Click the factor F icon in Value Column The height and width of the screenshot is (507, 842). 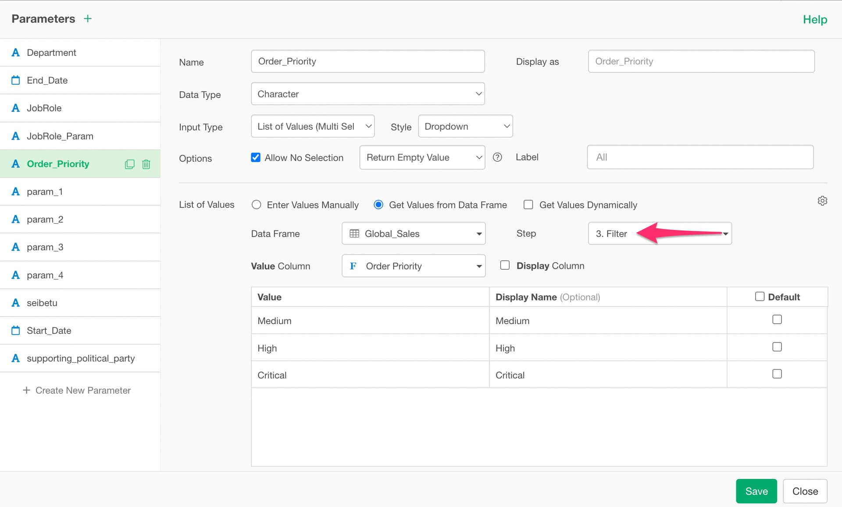(353, 266)
